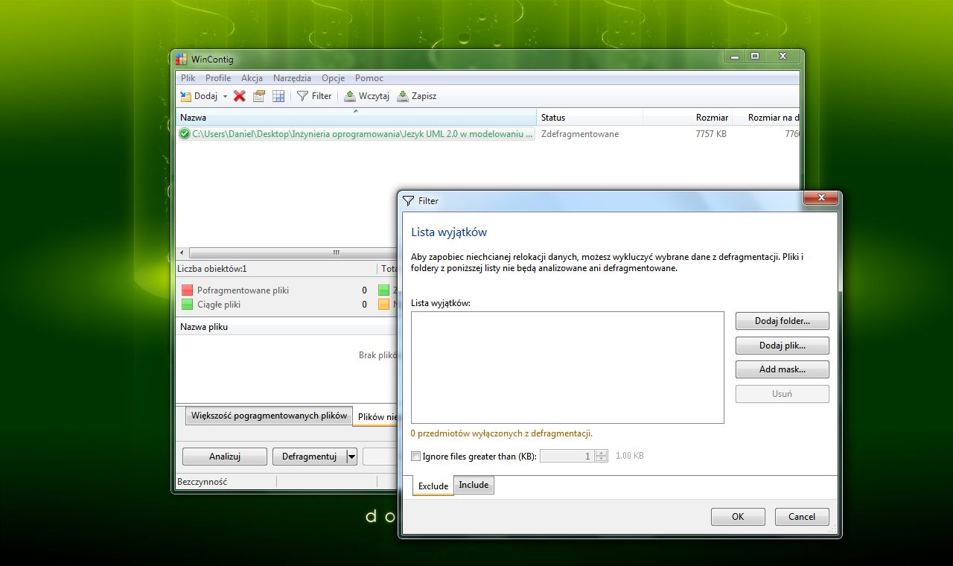Click the Filter funnel toolbar button
This screenshot has height=566, width=953.
click(x=314, y=96)
